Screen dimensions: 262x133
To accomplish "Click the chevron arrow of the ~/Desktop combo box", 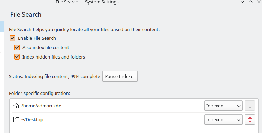I will (238, 119).
